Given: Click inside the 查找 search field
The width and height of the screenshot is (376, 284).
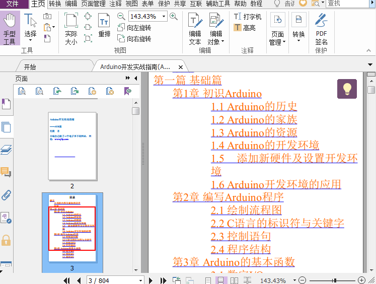Looking at the screenshot, I should 348,4.
